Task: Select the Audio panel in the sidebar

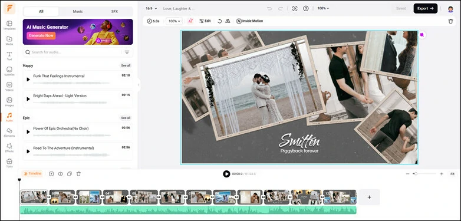Action: [x=9, y=117]
